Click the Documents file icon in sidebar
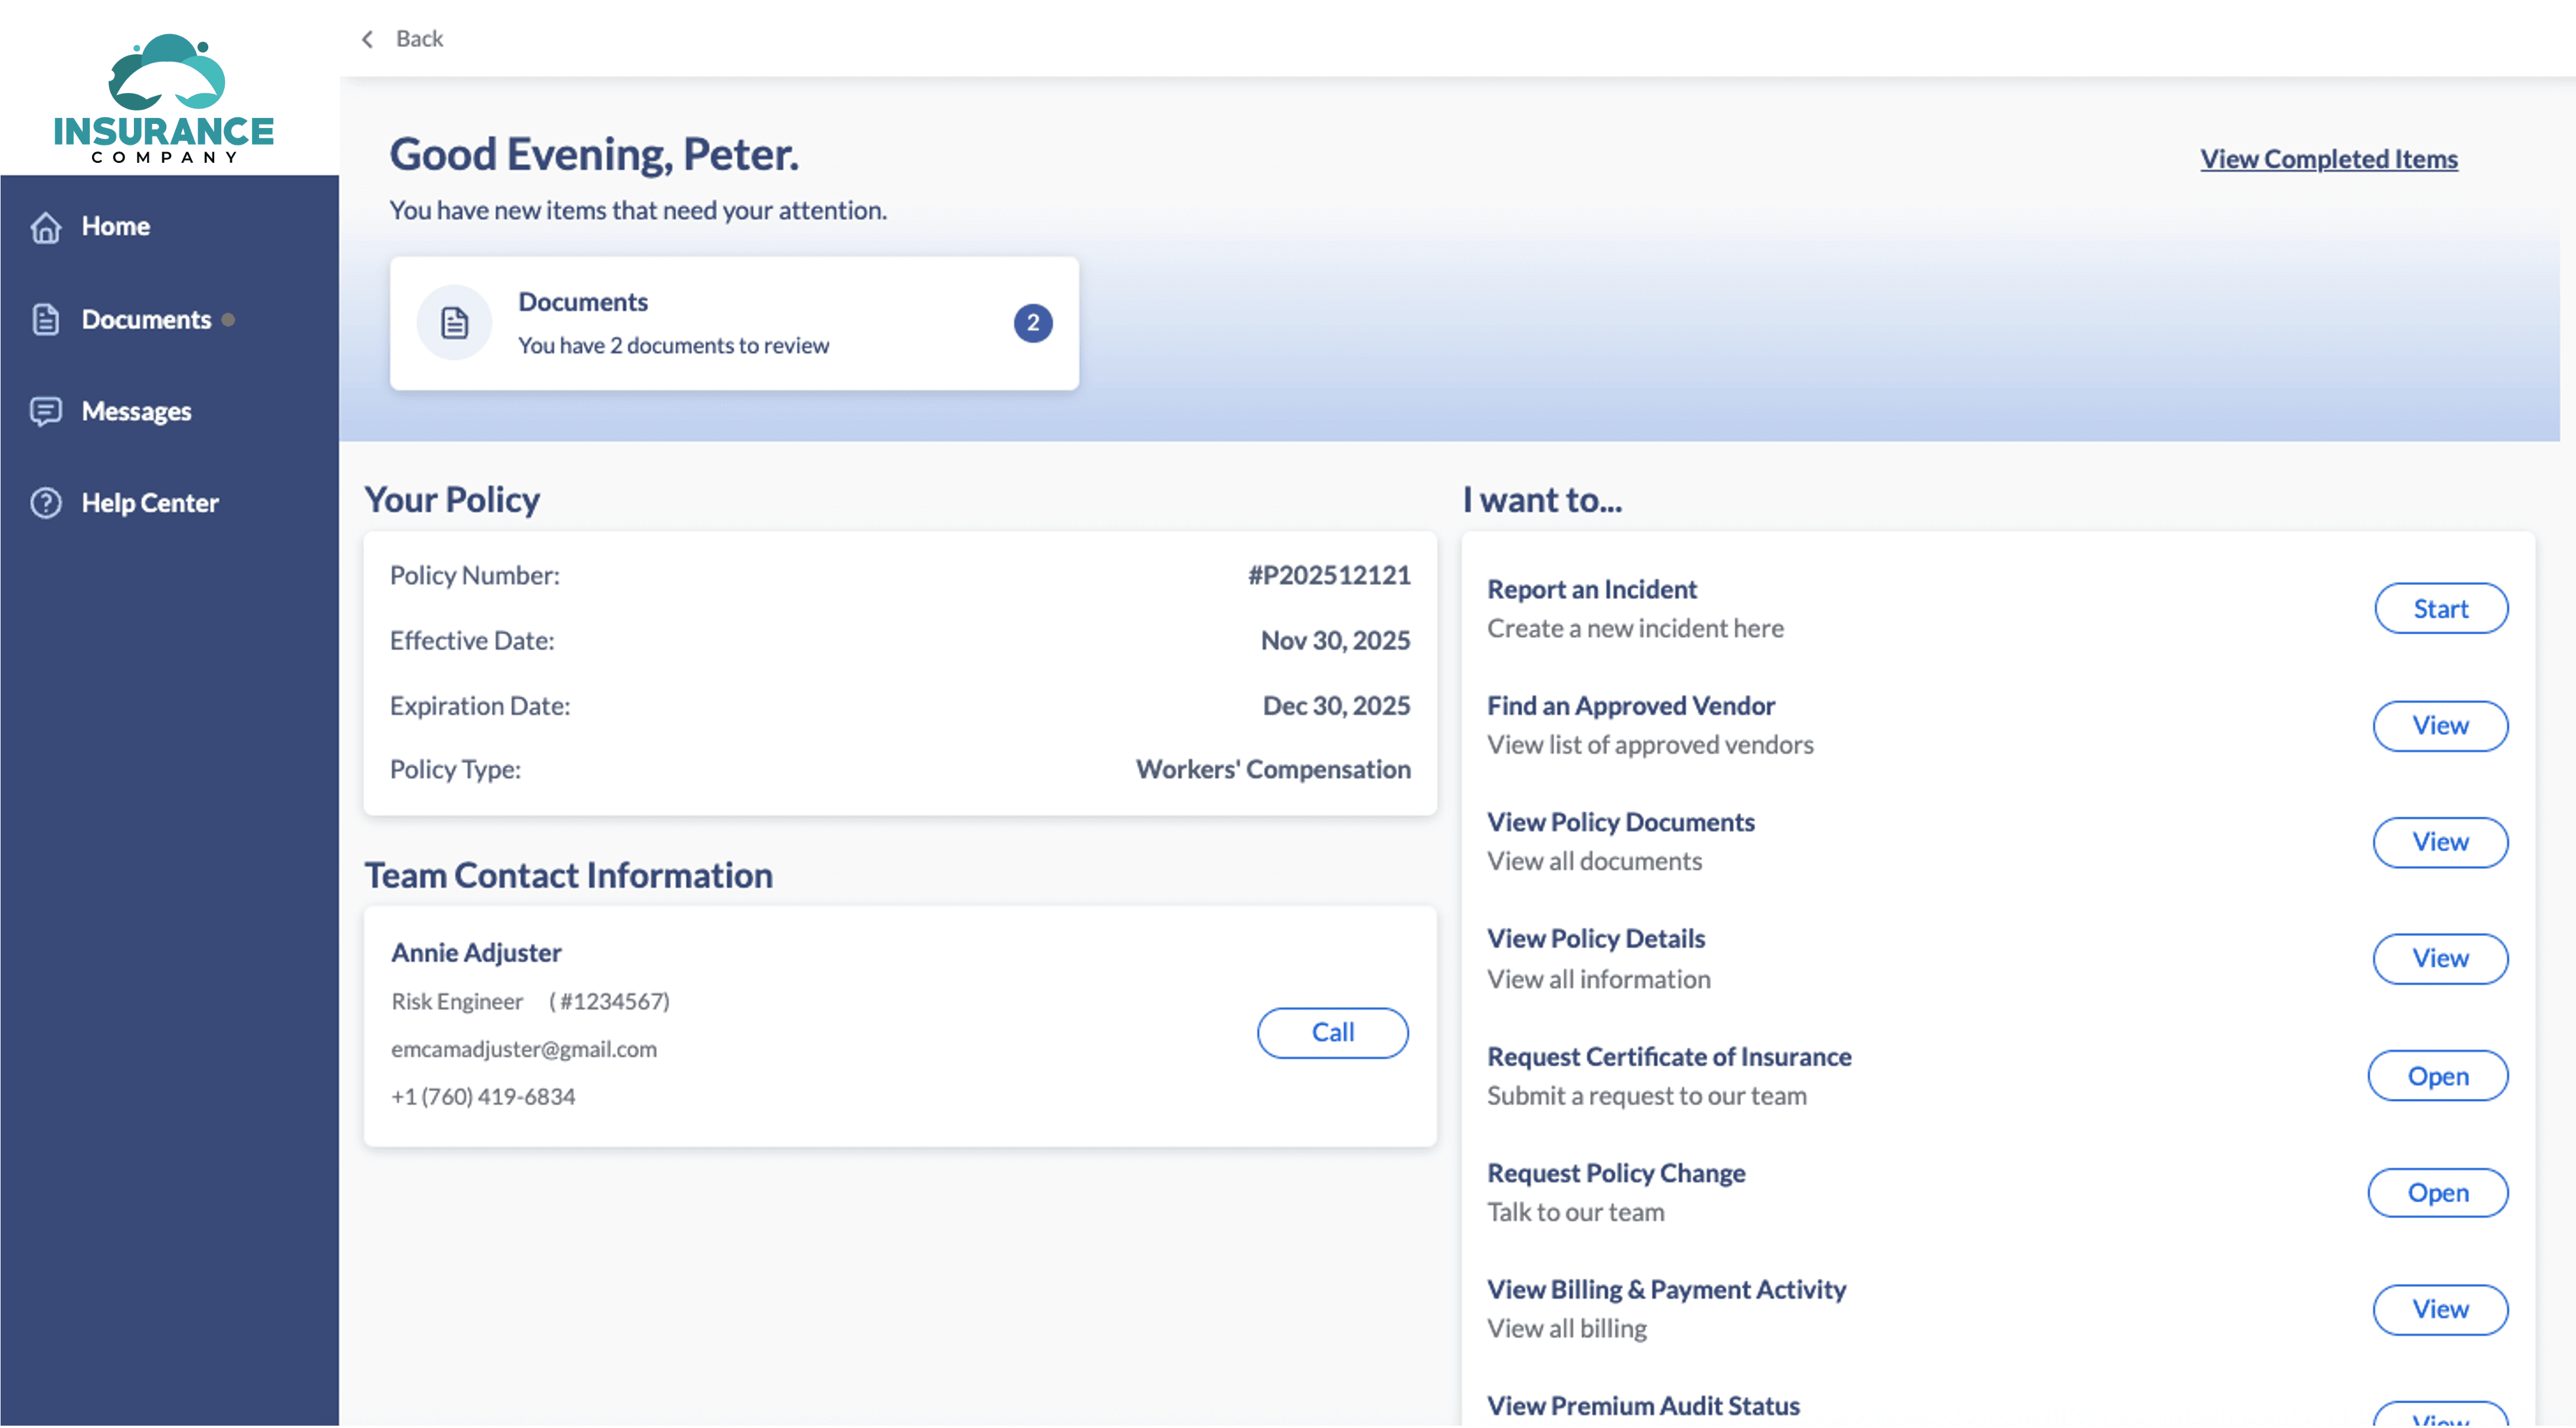Viewport: 2576px width, 1428px height. click(46, 320)
